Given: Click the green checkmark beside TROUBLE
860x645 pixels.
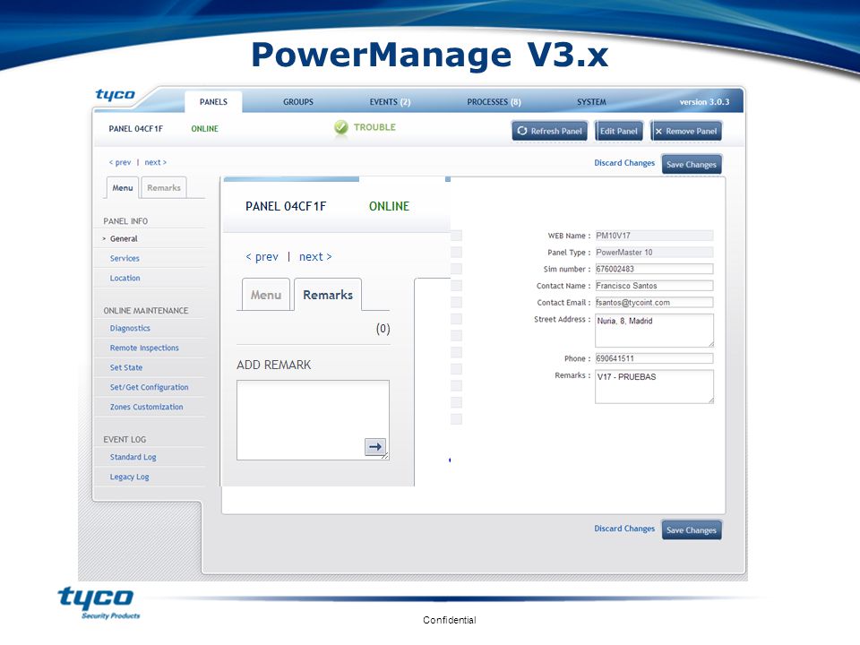Looking at the screenshot, I should (341, 127).
